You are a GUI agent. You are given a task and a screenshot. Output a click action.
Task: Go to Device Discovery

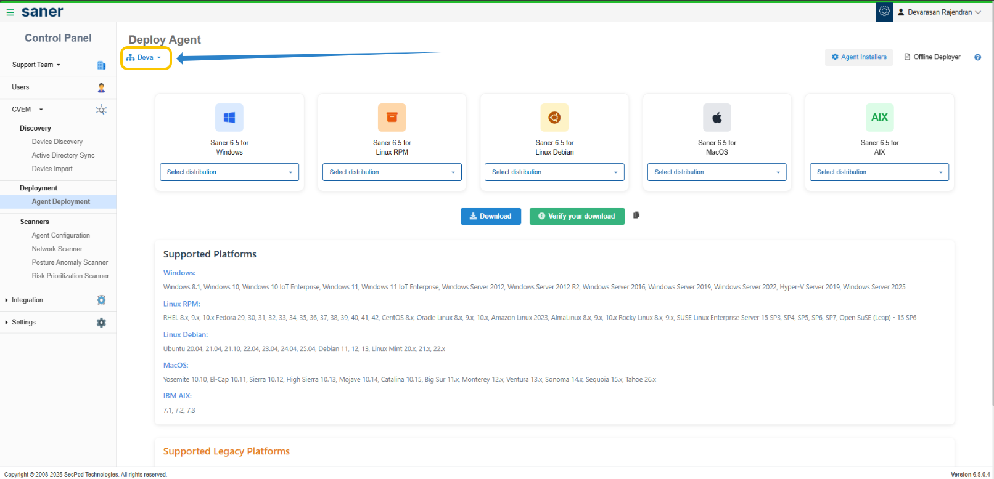(x=57, y=142)
